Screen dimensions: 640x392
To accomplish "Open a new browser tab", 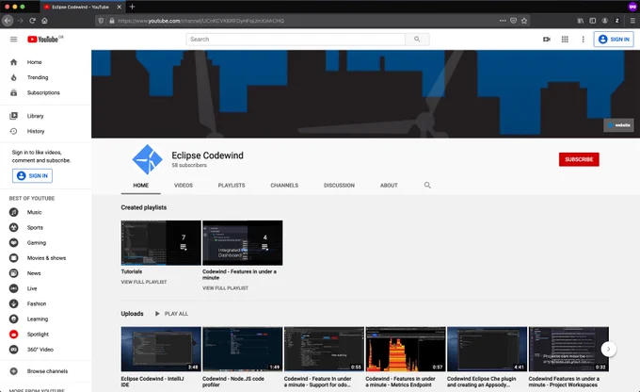I will coord(132,7).
